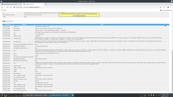This screenshot has height=97, width=173.
Task: Open the terminal launcher next to file manager
Action: click(13, 95)
